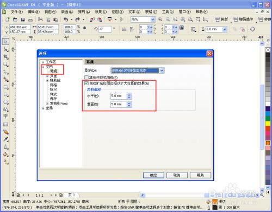Uncheck 自动扩充位图边框 checkbox

pos(86,83)
